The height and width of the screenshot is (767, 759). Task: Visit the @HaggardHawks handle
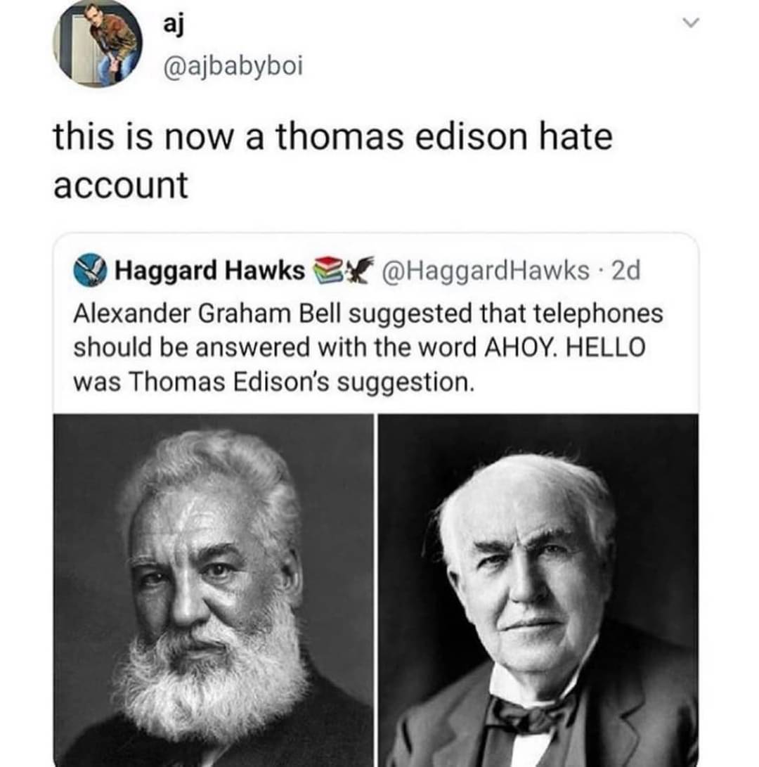485,271
